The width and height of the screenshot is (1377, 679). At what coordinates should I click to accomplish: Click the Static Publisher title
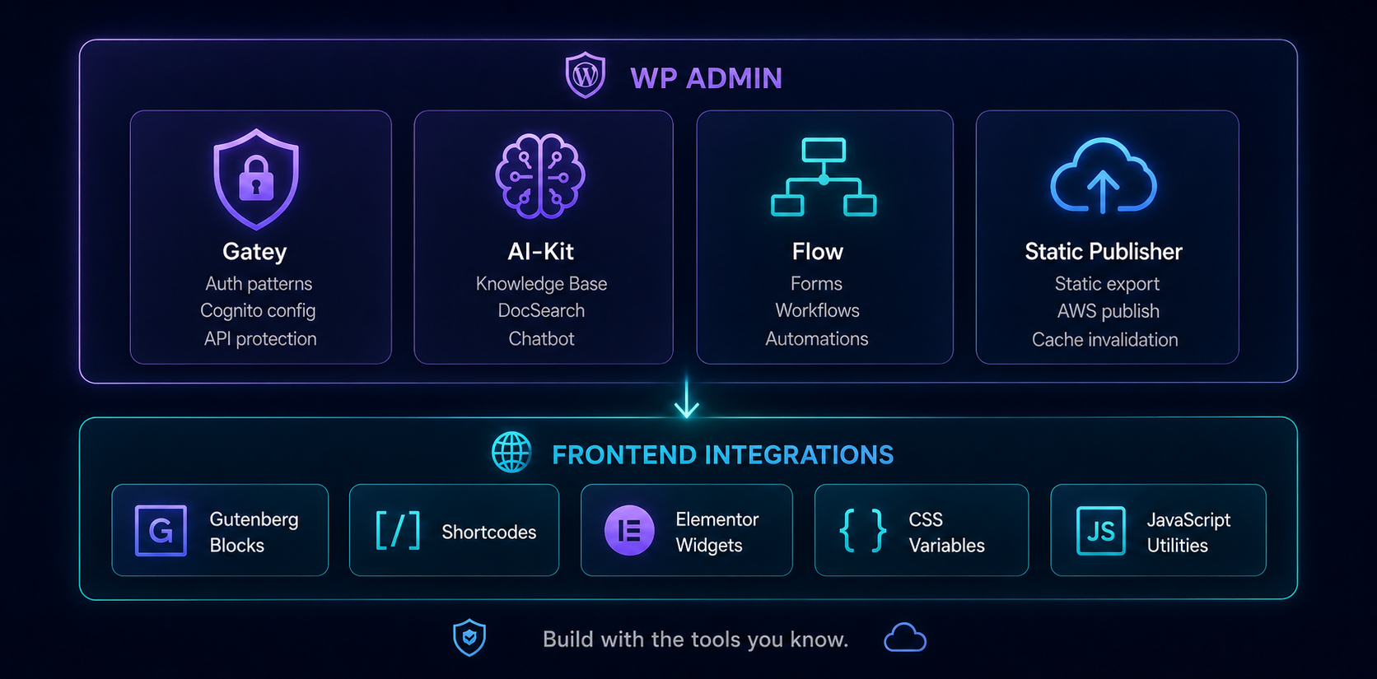[1104, 251]
